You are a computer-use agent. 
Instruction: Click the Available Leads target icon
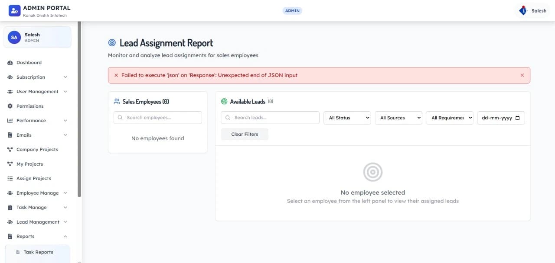click(225, 101)
